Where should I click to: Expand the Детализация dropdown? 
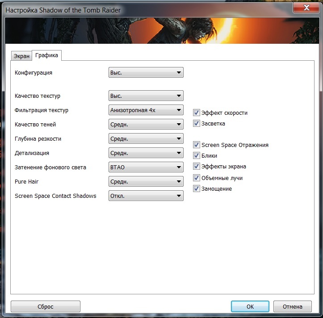[146, 153]
